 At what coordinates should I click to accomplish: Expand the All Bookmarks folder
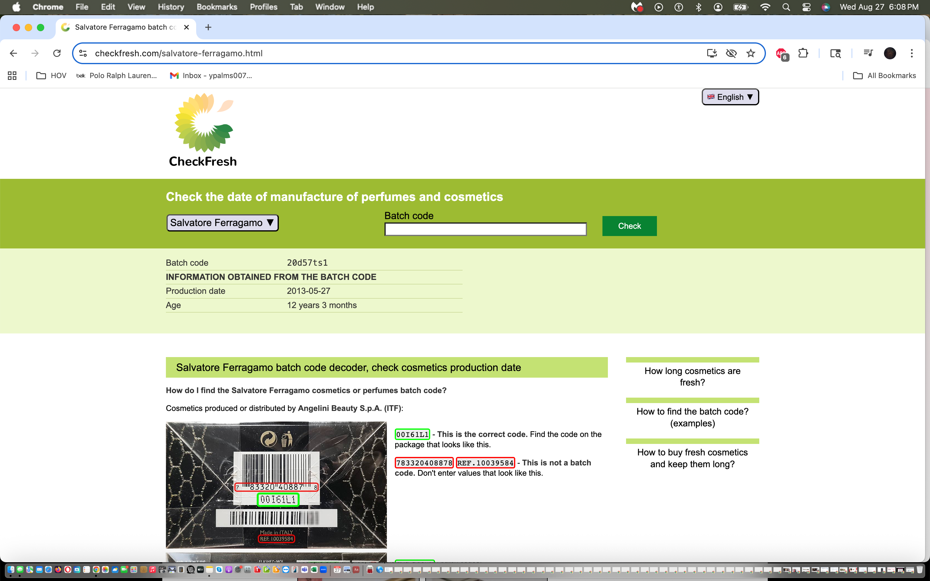(x=884, y=76)
